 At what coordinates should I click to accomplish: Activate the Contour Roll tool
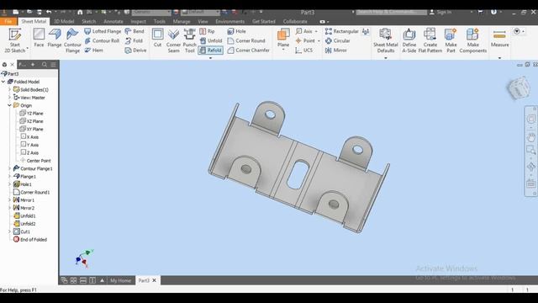(x=102, y=40)
